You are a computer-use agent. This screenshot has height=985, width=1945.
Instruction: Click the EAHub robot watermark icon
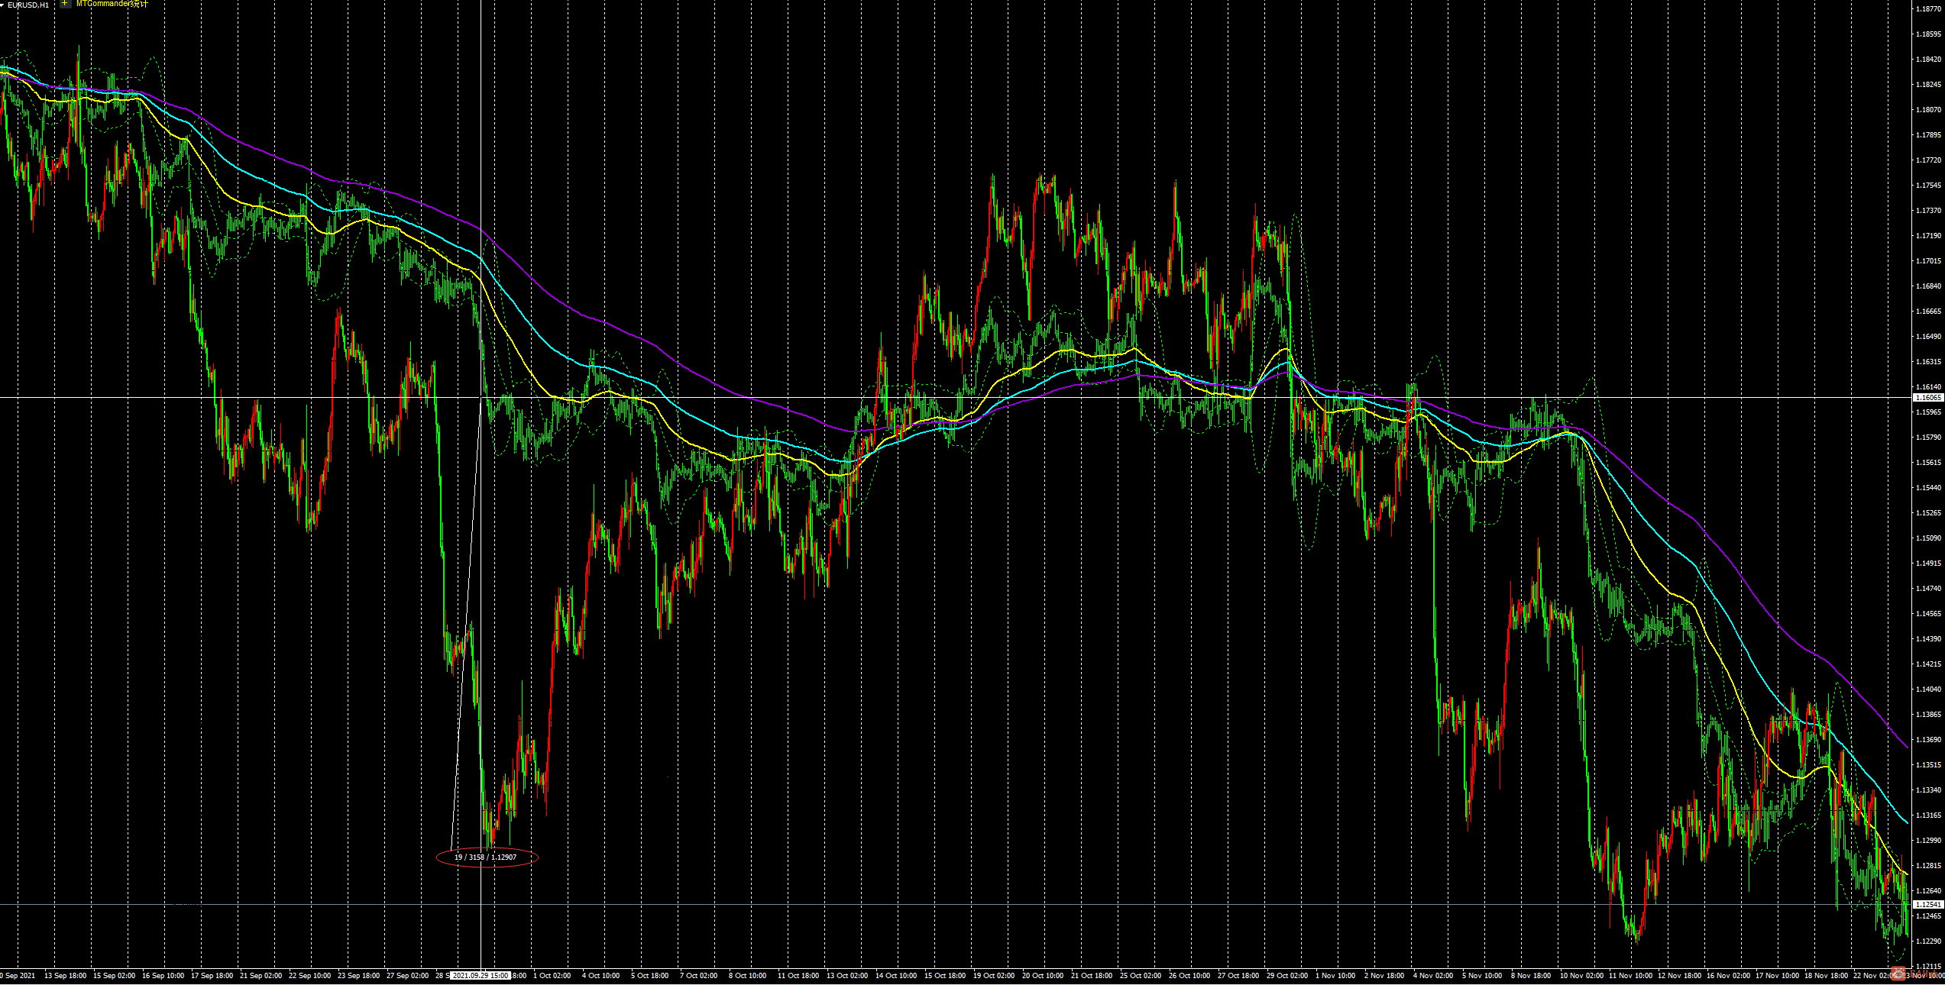click(x=1899, y=974)
